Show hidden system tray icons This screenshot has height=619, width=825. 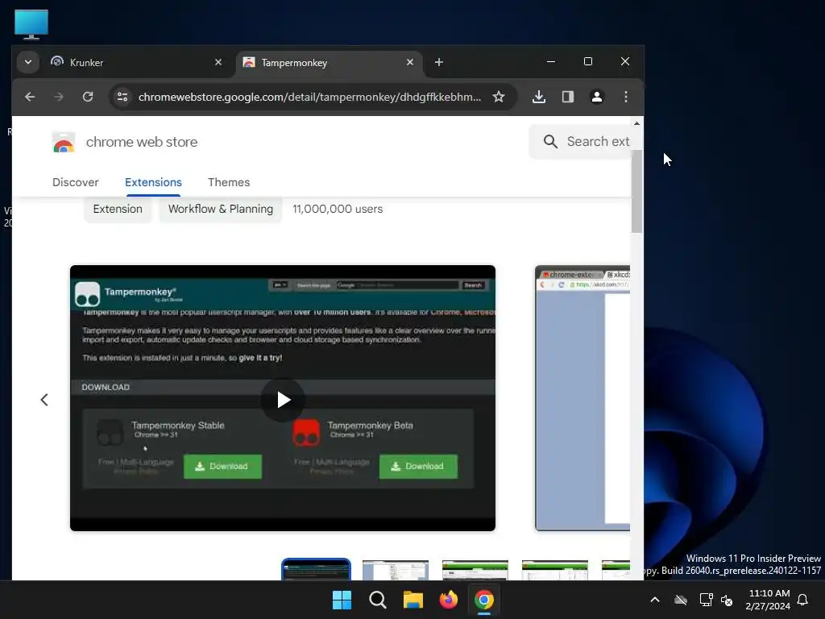655,600
